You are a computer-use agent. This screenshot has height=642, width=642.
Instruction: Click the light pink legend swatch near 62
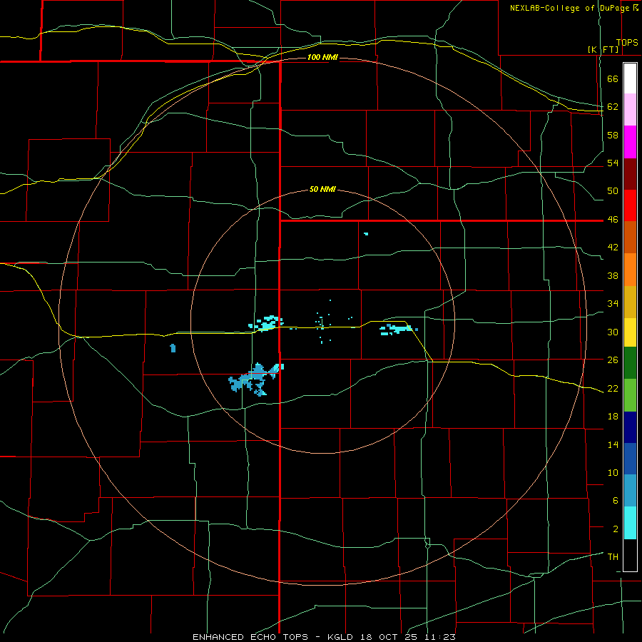coord(630,109)
